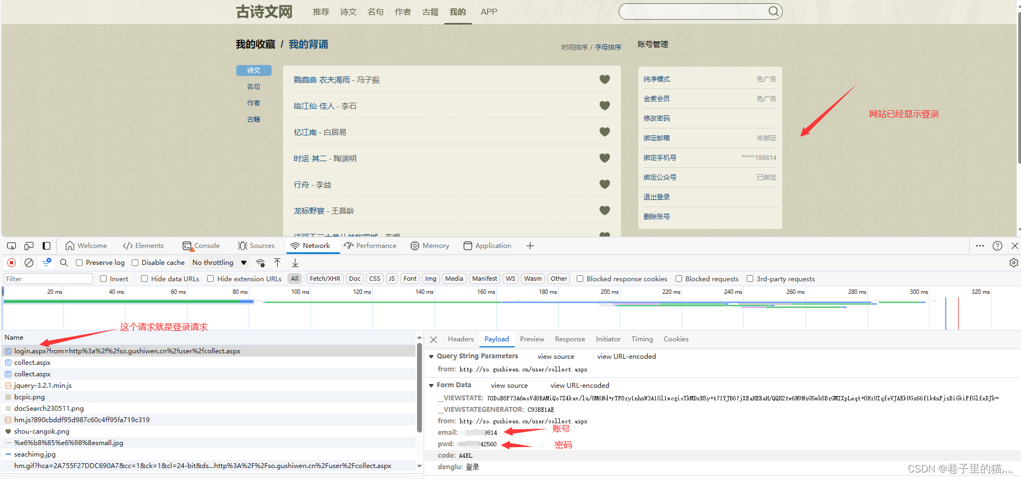Click the heart icon beside 忆江南 - 白居易
The width and height of the screenshot is (1021, 479).
[605, 132]
